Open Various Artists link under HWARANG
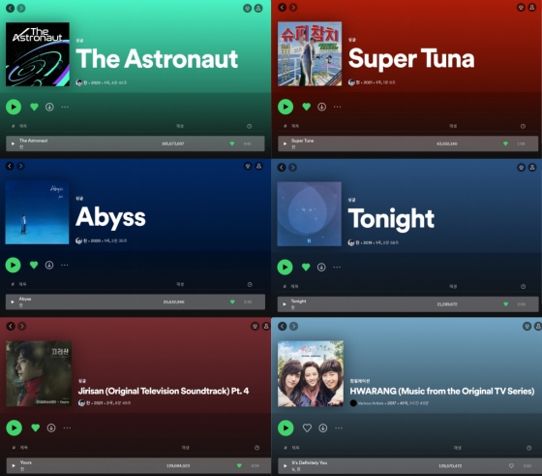The height and width of the screenshot is (476, 542). click(x=370, y=403)
